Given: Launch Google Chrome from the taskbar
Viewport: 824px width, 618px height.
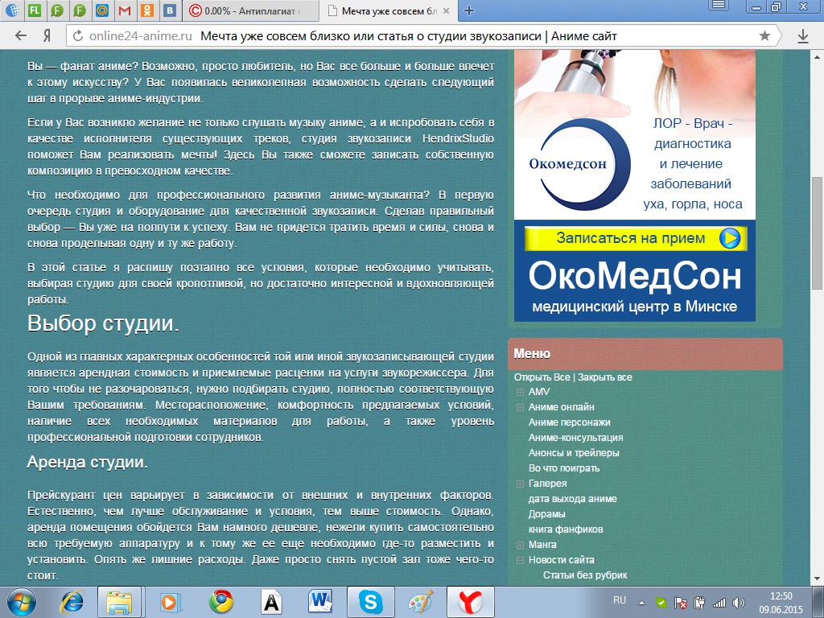Looking at the screenshot, I should click(220, 602).
